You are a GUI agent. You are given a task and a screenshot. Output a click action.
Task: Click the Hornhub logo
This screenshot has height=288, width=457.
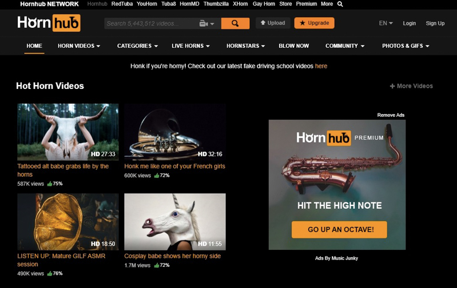pyautogui.click(x=49, y=23)
